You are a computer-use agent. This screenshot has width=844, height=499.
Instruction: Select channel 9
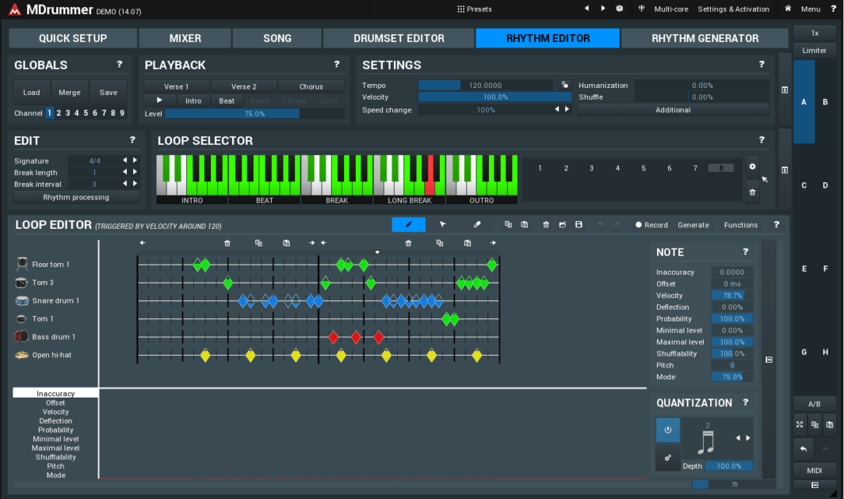[122, 113]
